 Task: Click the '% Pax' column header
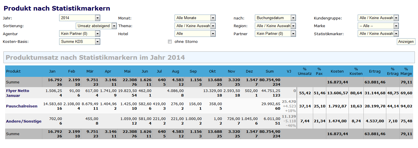click(319, 71)
